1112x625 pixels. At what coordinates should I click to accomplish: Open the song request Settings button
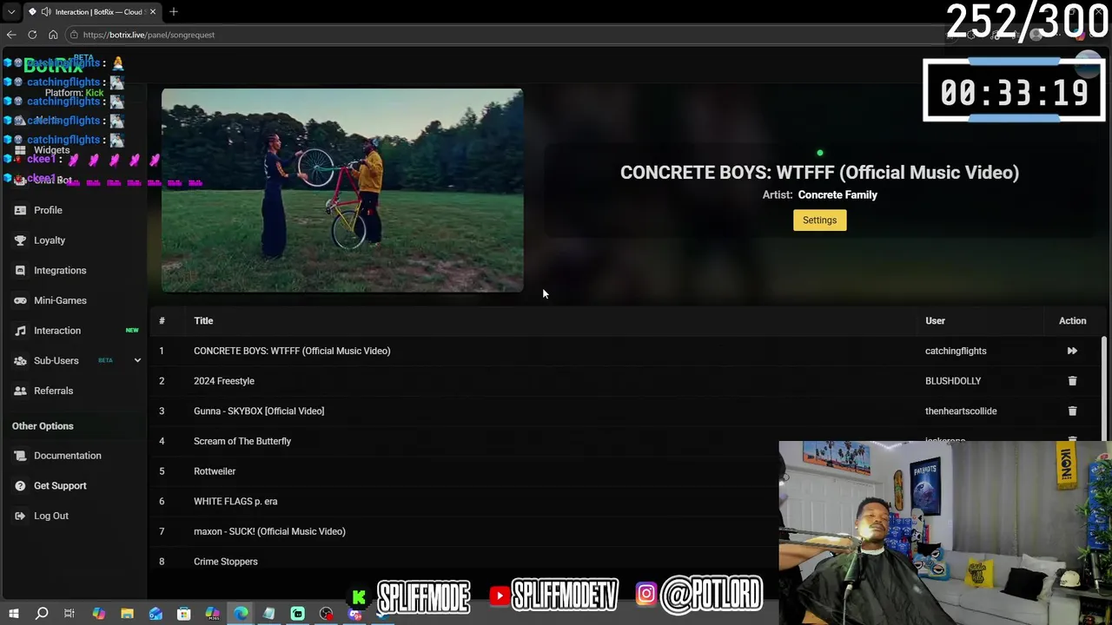819,220
